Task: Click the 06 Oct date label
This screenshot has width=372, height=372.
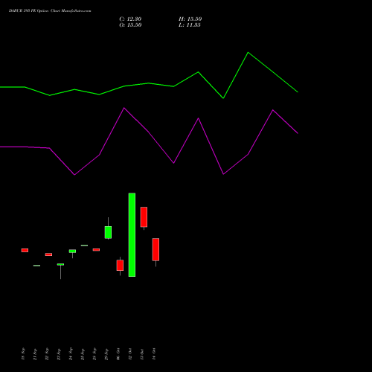Action: point(118,354)
